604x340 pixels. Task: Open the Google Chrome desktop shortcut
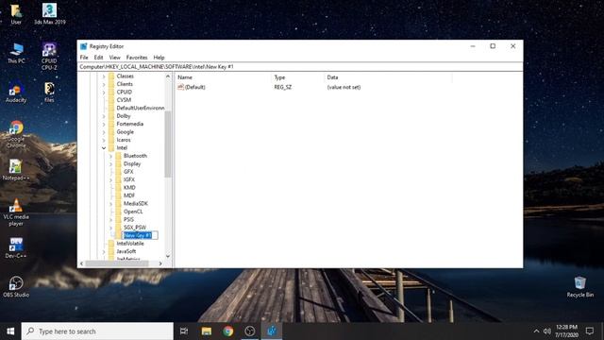pos(16,134)
